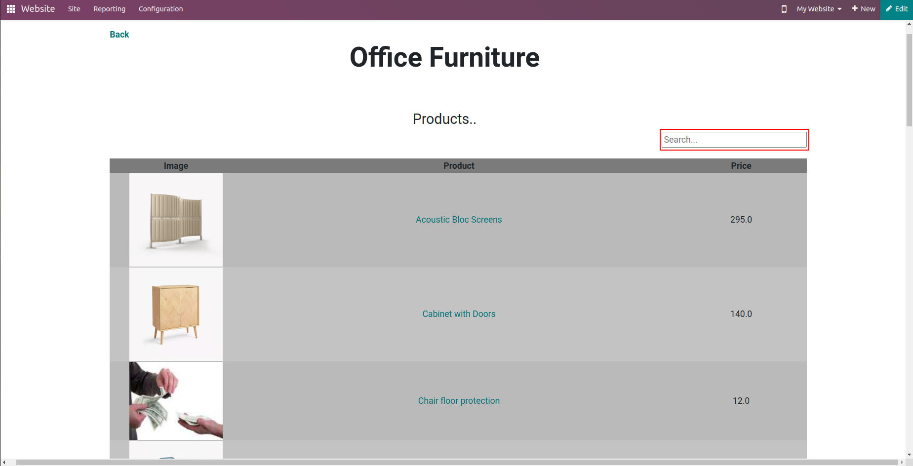Viewport: 913px width, 466px height.
Task: Click the plus New button
Action: tap(863, 9)
